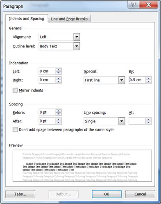The width and height of the screenshot is (161, 204).
Task: Click the OK button
Action: click(107, 194)
